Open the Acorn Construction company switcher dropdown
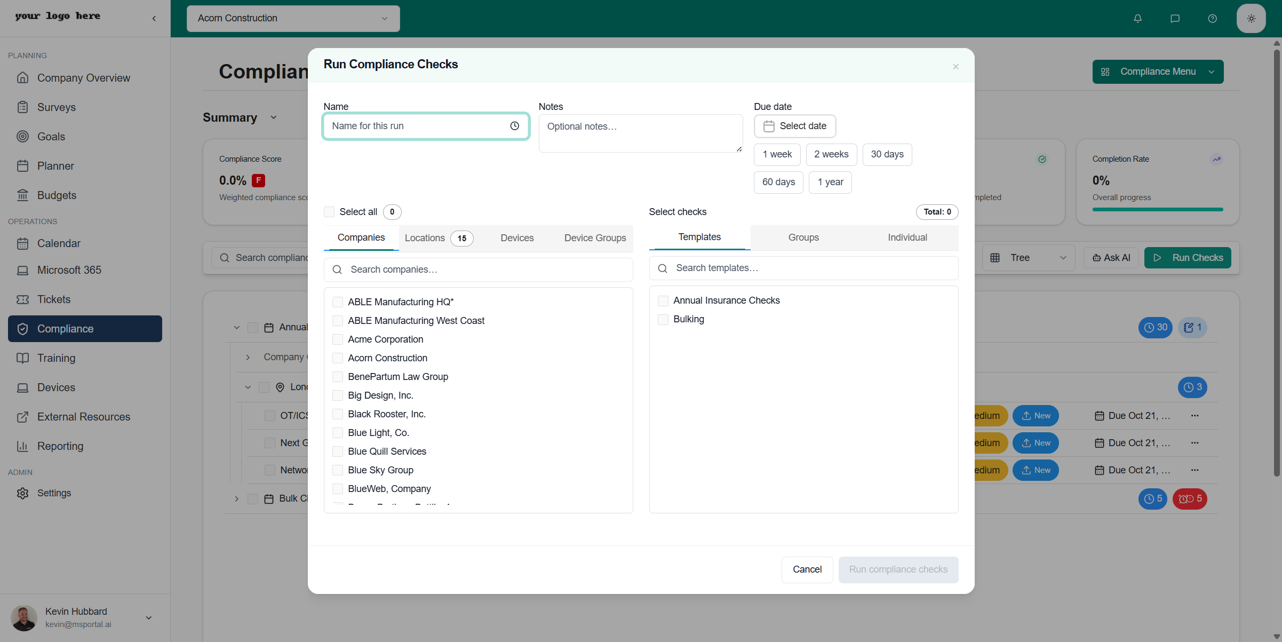The width and height of the screenshot is (1282, 642). coord(292,18)
